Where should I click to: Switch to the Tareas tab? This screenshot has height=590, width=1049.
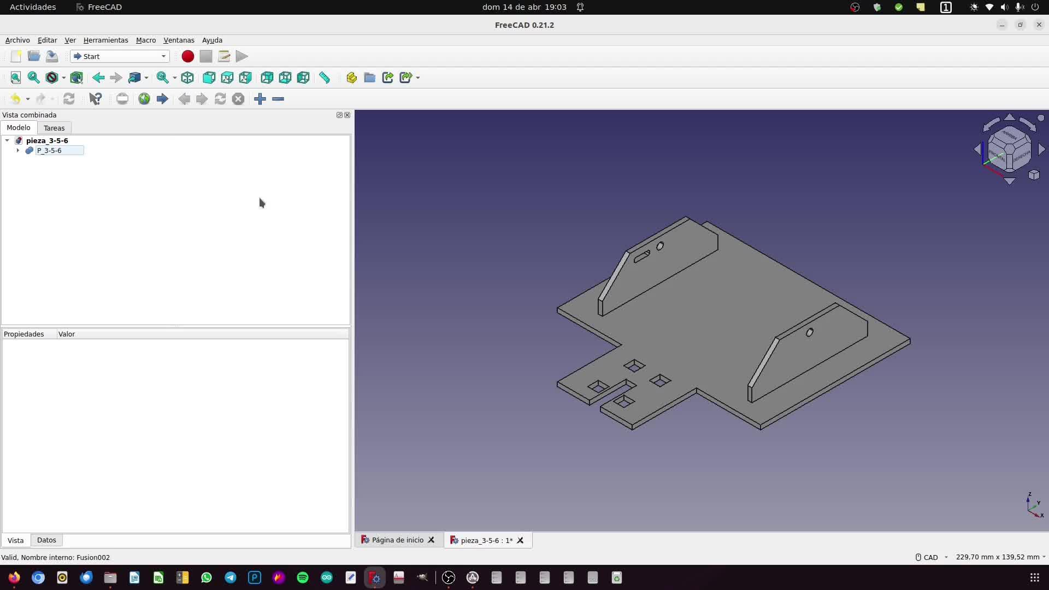tap(54, 128)
